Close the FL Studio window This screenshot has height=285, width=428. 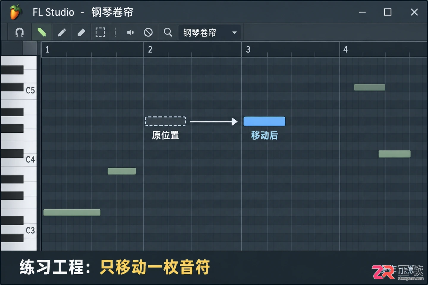coord(414,12)
